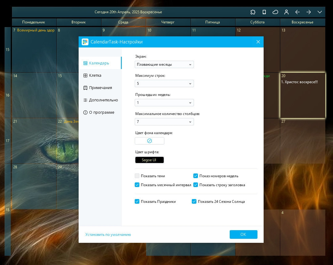The height and width of the screenshot is (265, 333).
Task: Expand the Максимум строк dropdown
Action: click(x=164, y=84)
